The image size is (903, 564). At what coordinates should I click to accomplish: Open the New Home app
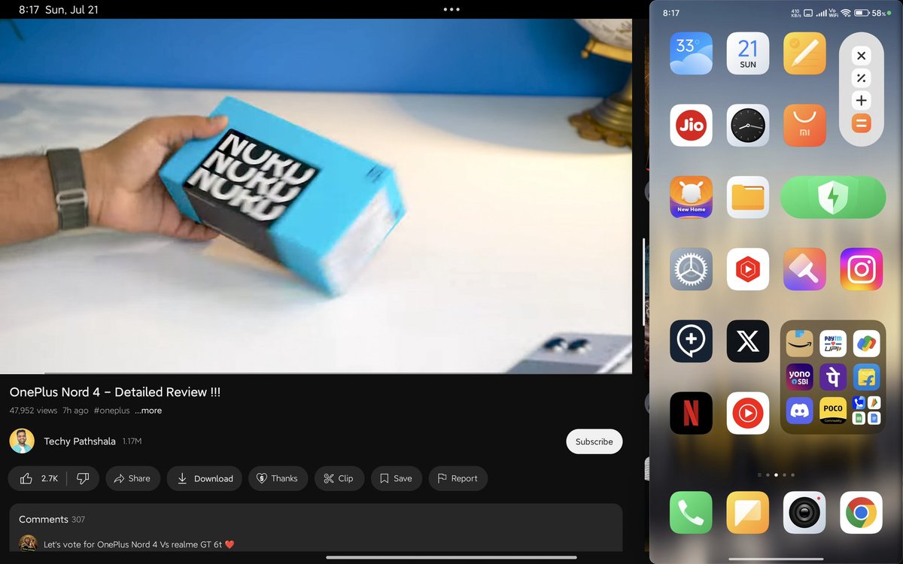(691, 197)
